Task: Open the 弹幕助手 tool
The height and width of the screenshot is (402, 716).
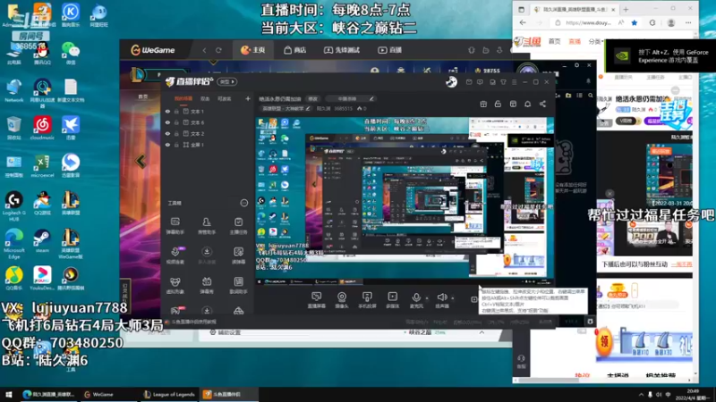Action: coord(175,226)
